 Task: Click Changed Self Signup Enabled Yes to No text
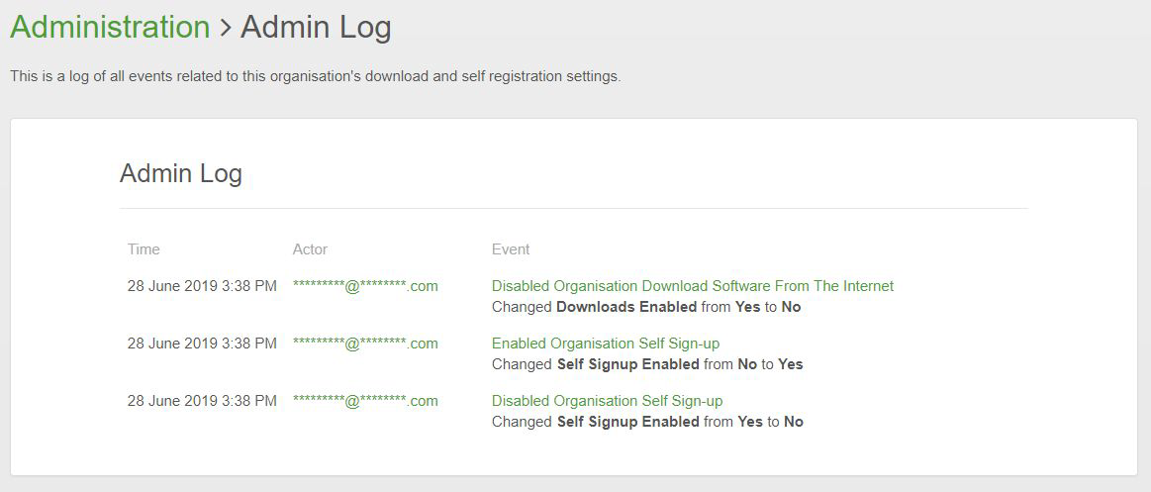click(x=647, y=422)
